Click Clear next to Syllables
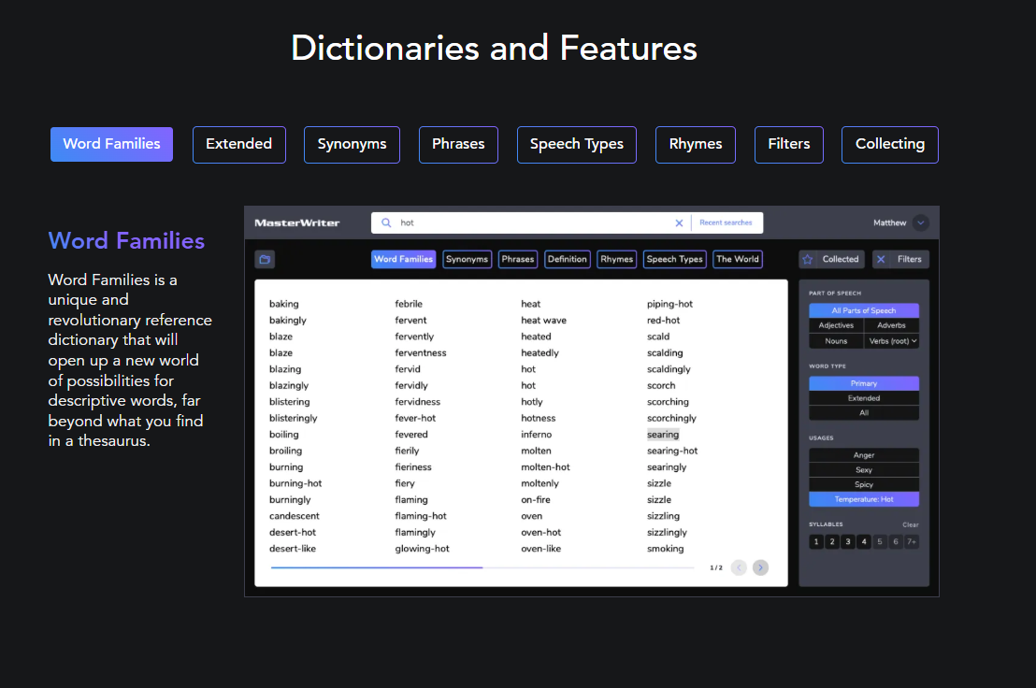This screenshot has width=1036, height=688. (911, 525)
